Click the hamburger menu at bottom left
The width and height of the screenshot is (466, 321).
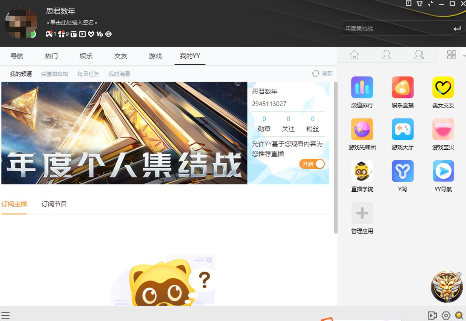[5, 316]
